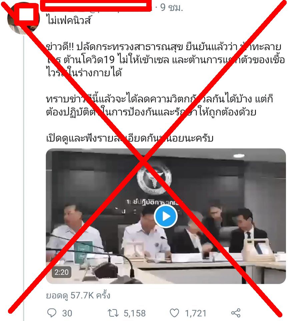Open the 30 replies count
The width and height of the screenshot is (293, 321).
(67, 313)
